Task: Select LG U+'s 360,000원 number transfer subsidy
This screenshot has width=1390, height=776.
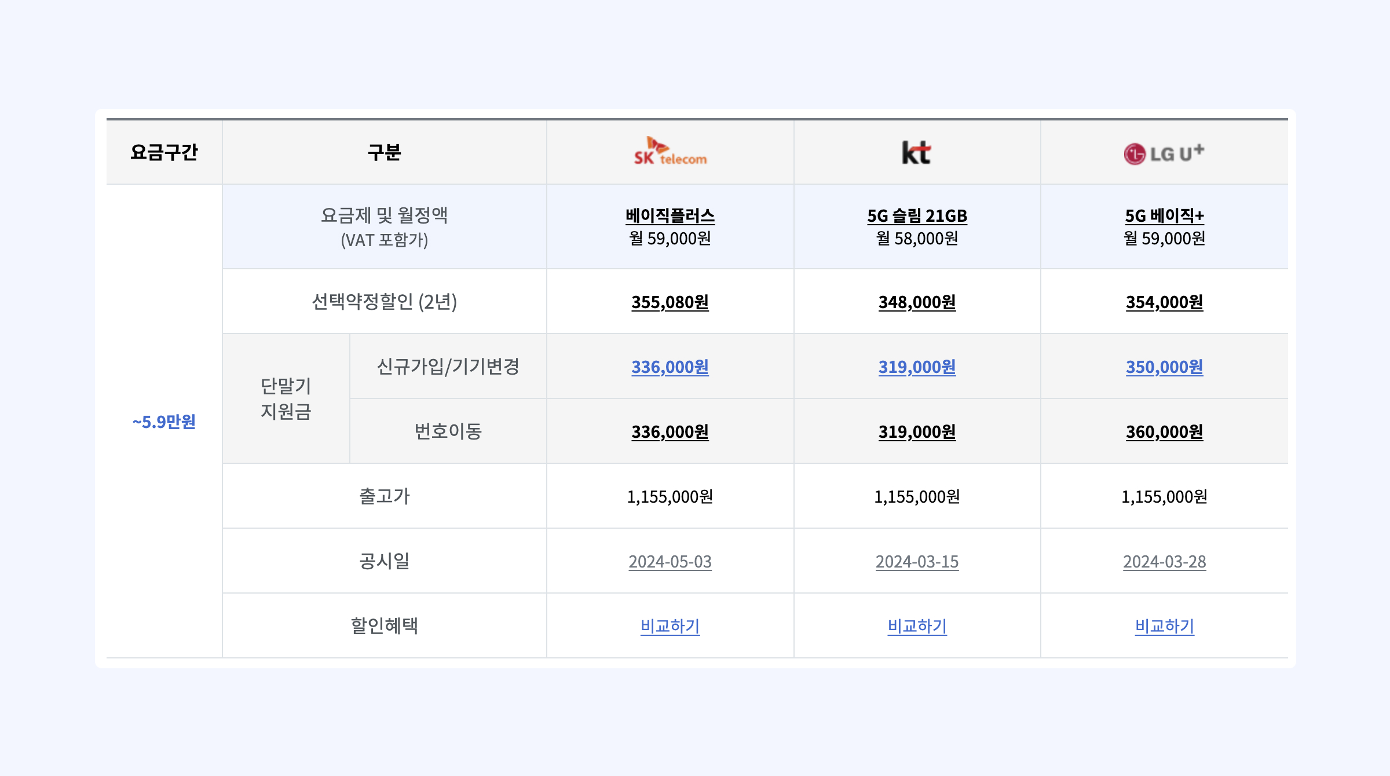Action: (1164, 431)
